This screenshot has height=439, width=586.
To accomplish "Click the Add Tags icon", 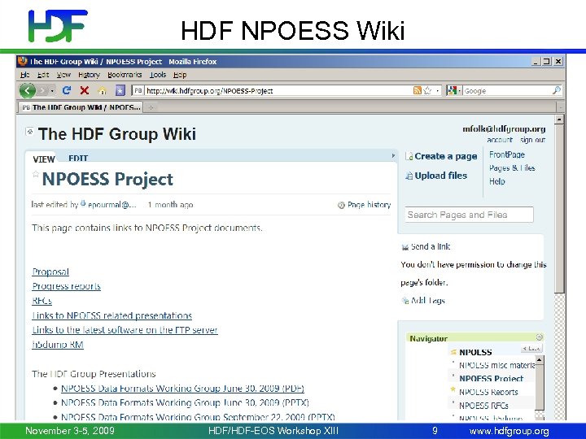I will 405,301.
